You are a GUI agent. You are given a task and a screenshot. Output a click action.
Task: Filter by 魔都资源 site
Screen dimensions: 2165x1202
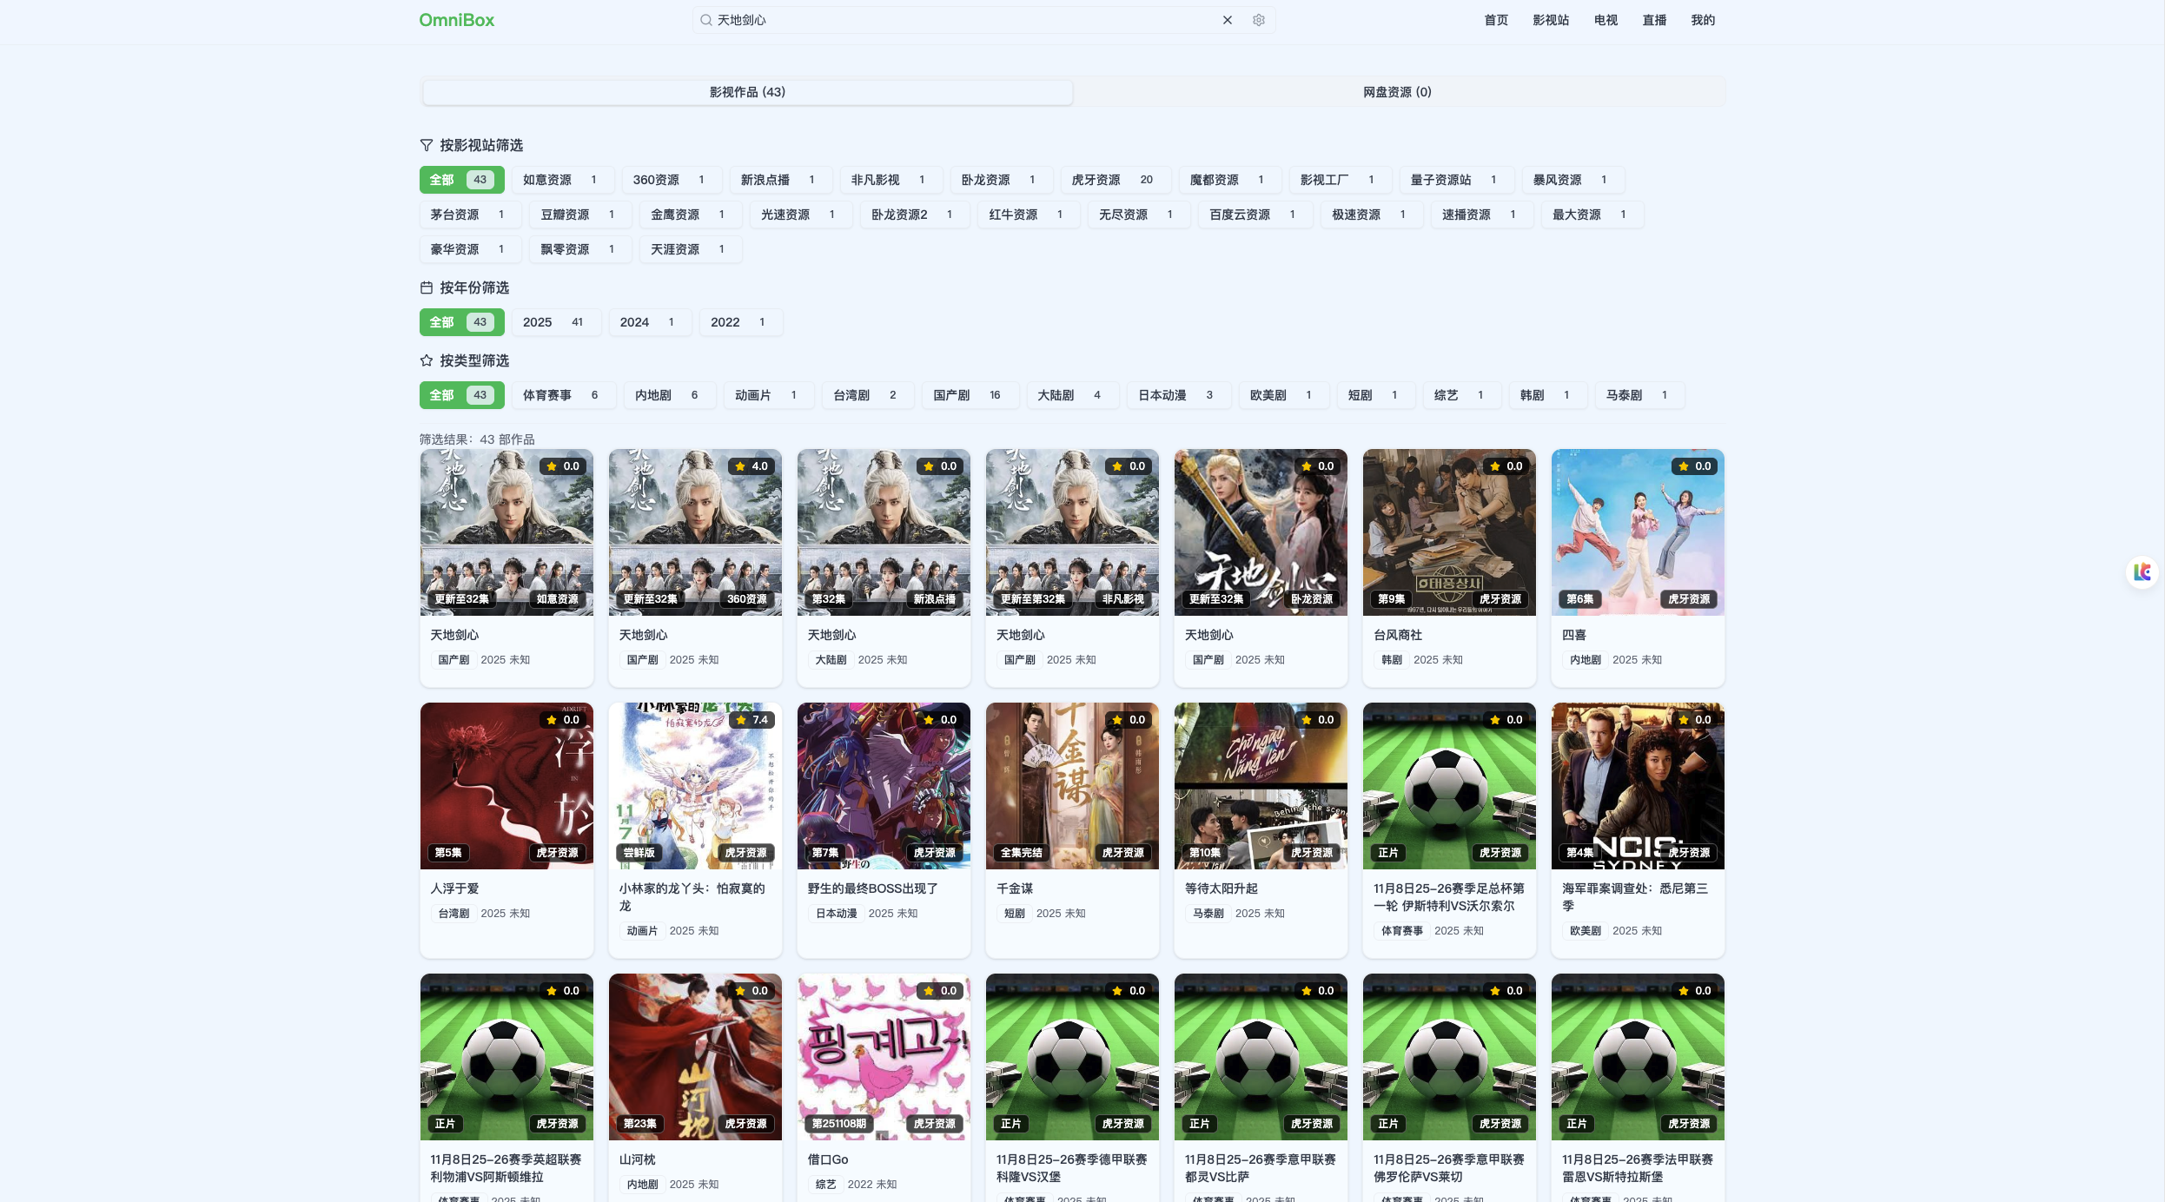pyautogui.click(x=1229, y=180)
